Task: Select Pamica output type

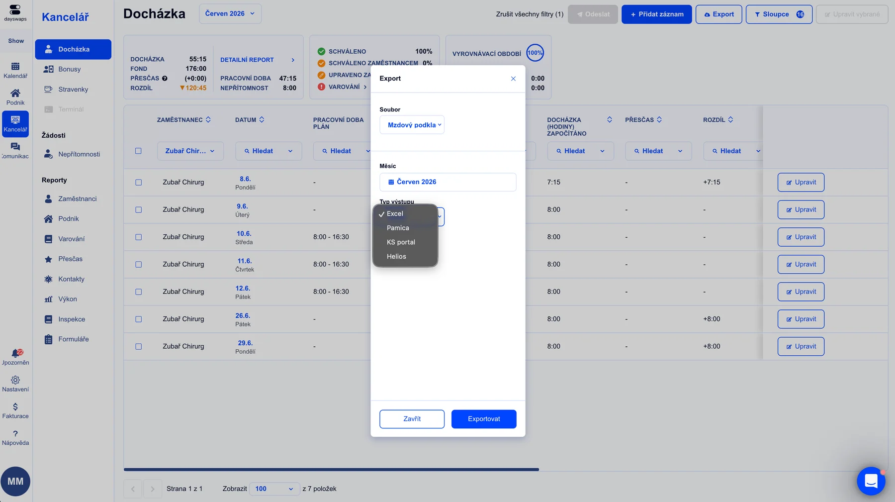Action: (x=405, y=228)
